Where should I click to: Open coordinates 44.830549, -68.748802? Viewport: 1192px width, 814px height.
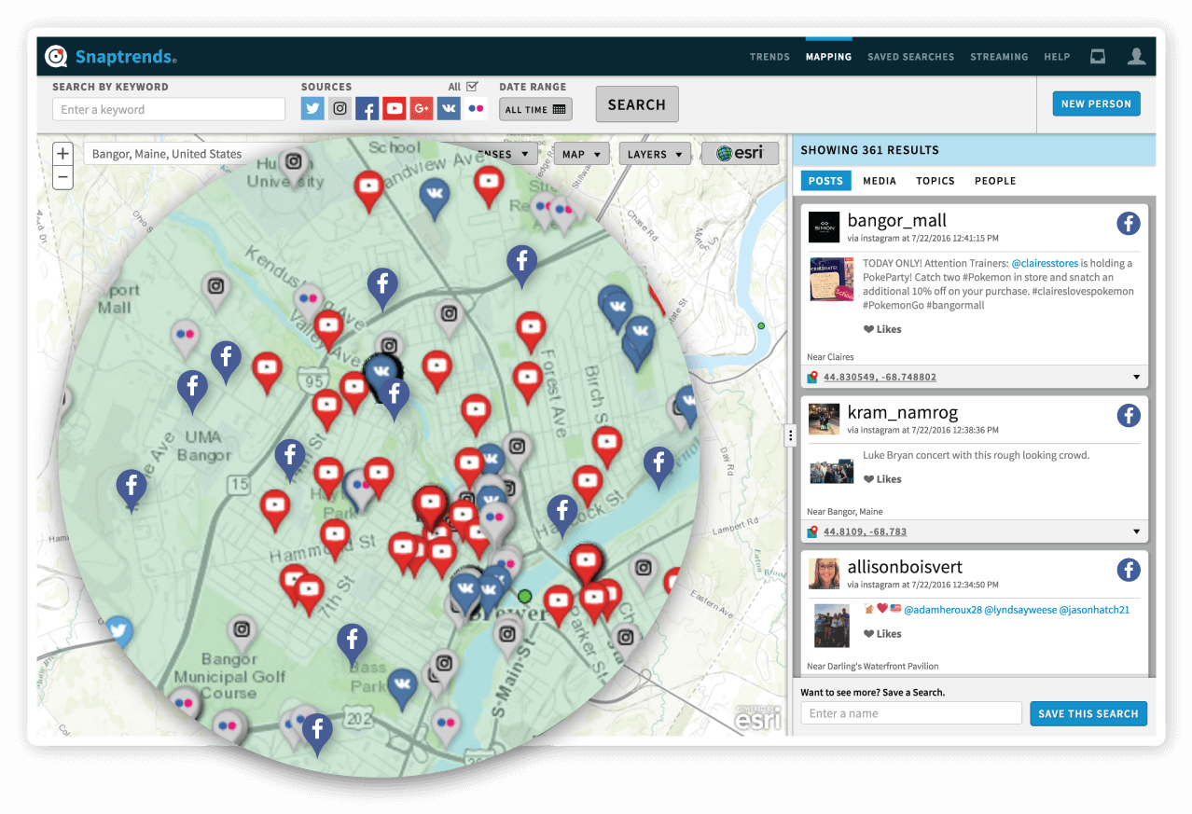[x=880, y=377]
